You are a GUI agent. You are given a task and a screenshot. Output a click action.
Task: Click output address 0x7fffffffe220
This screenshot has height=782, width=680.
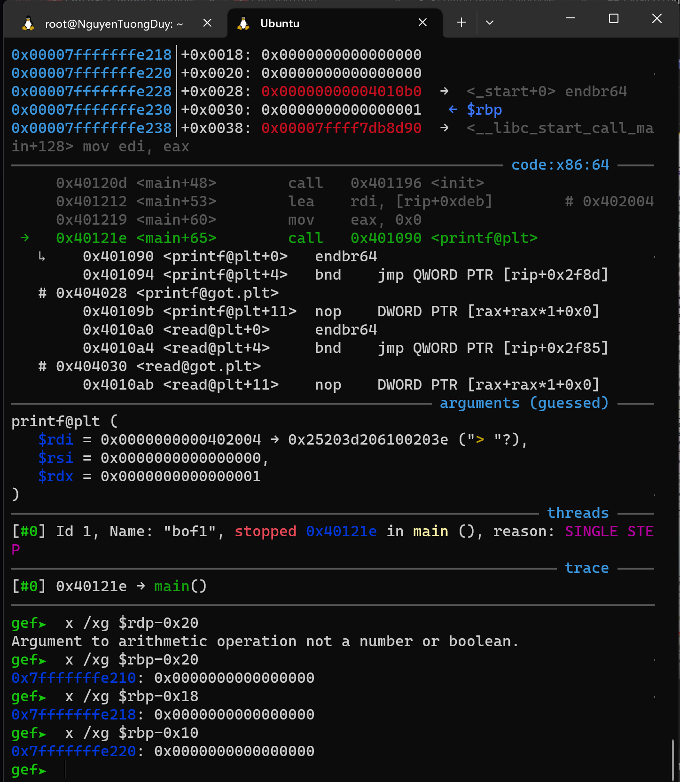[x=74, y=751]
